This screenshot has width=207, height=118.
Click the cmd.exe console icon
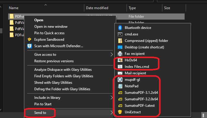(x=120, y=35)
